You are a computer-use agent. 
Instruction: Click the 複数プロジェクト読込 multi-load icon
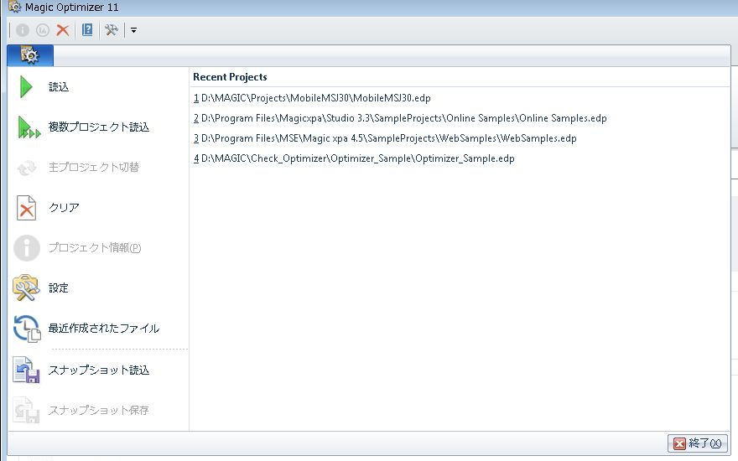28,127
